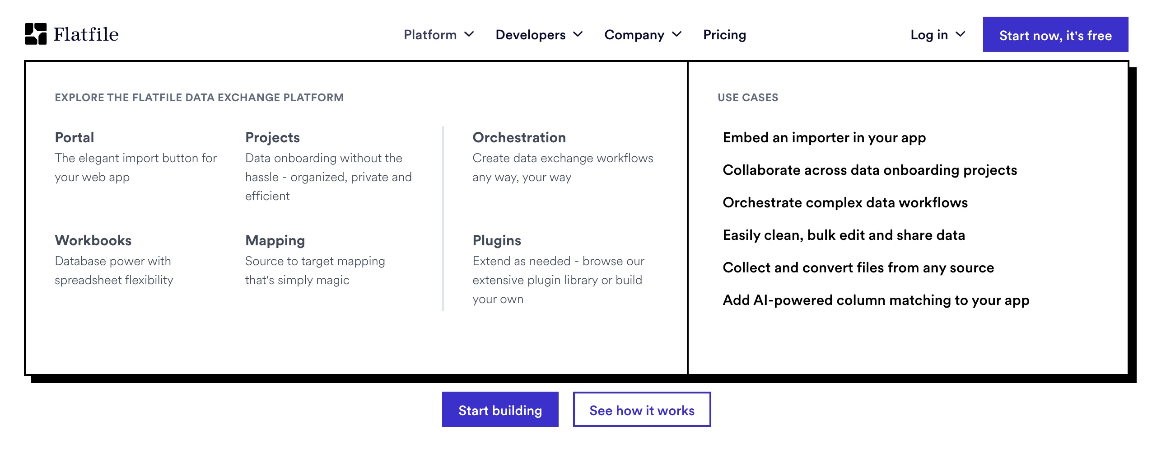Select Platform in the top navigation
Screen dimensions: 1166x454
[430, 34]
